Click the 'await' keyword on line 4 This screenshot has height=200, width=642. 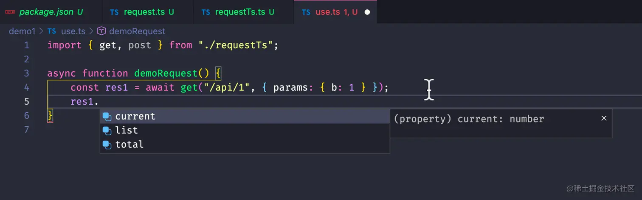tap(160, 87)
